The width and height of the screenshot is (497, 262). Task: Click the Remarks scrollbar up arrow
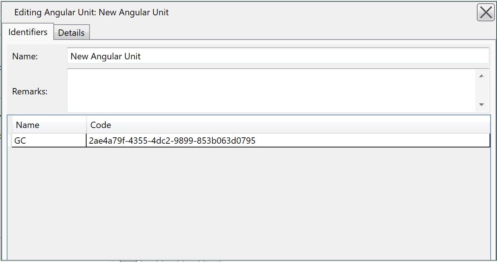[x=481, y=76]
